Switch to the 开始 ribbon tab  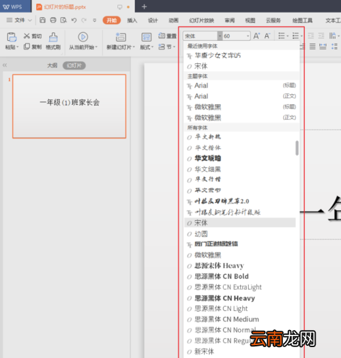click(112, 20)
